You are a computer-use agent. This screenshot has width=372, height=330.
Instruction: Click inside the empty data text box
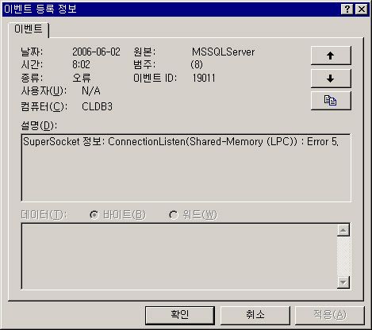tap(179, 256)
